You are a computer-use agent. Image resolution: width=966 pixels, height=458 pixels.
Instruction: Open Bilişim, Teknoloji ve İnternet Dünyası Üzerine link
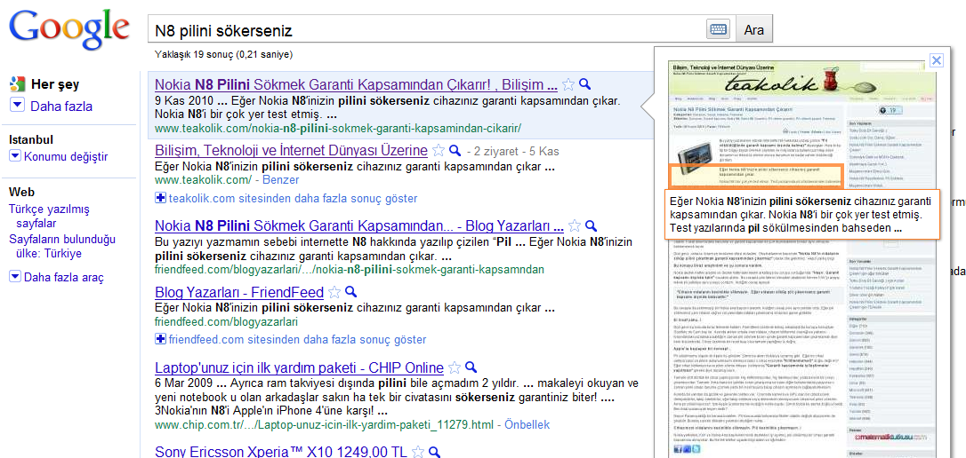(292, 151)
